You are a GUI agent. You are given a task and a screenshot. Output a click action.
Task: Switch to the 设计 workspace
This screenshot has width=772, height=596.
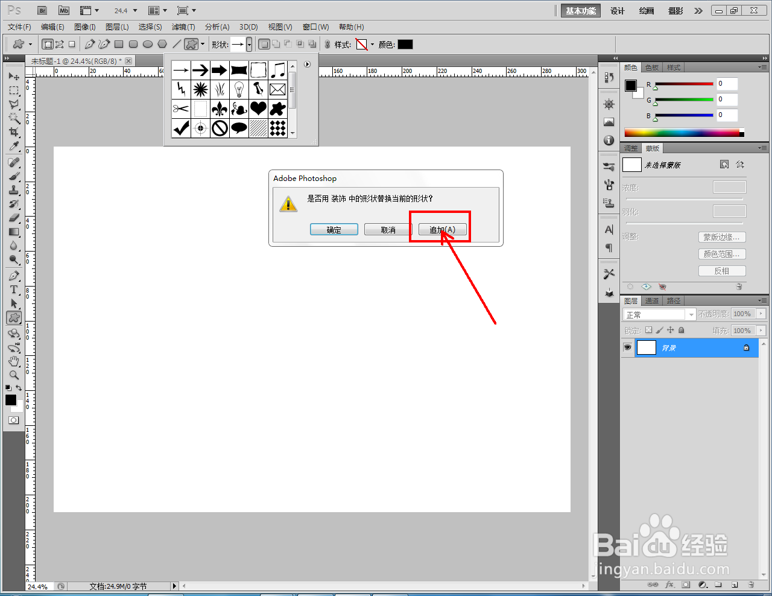pyautogui.click(x=618, y=11)
